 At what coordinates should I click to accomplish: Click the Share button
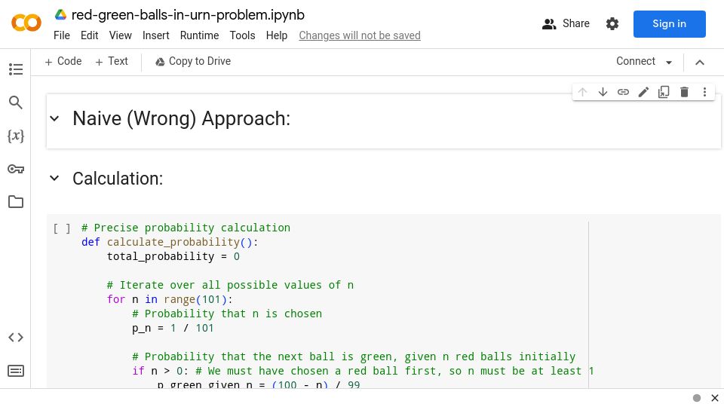566,23
